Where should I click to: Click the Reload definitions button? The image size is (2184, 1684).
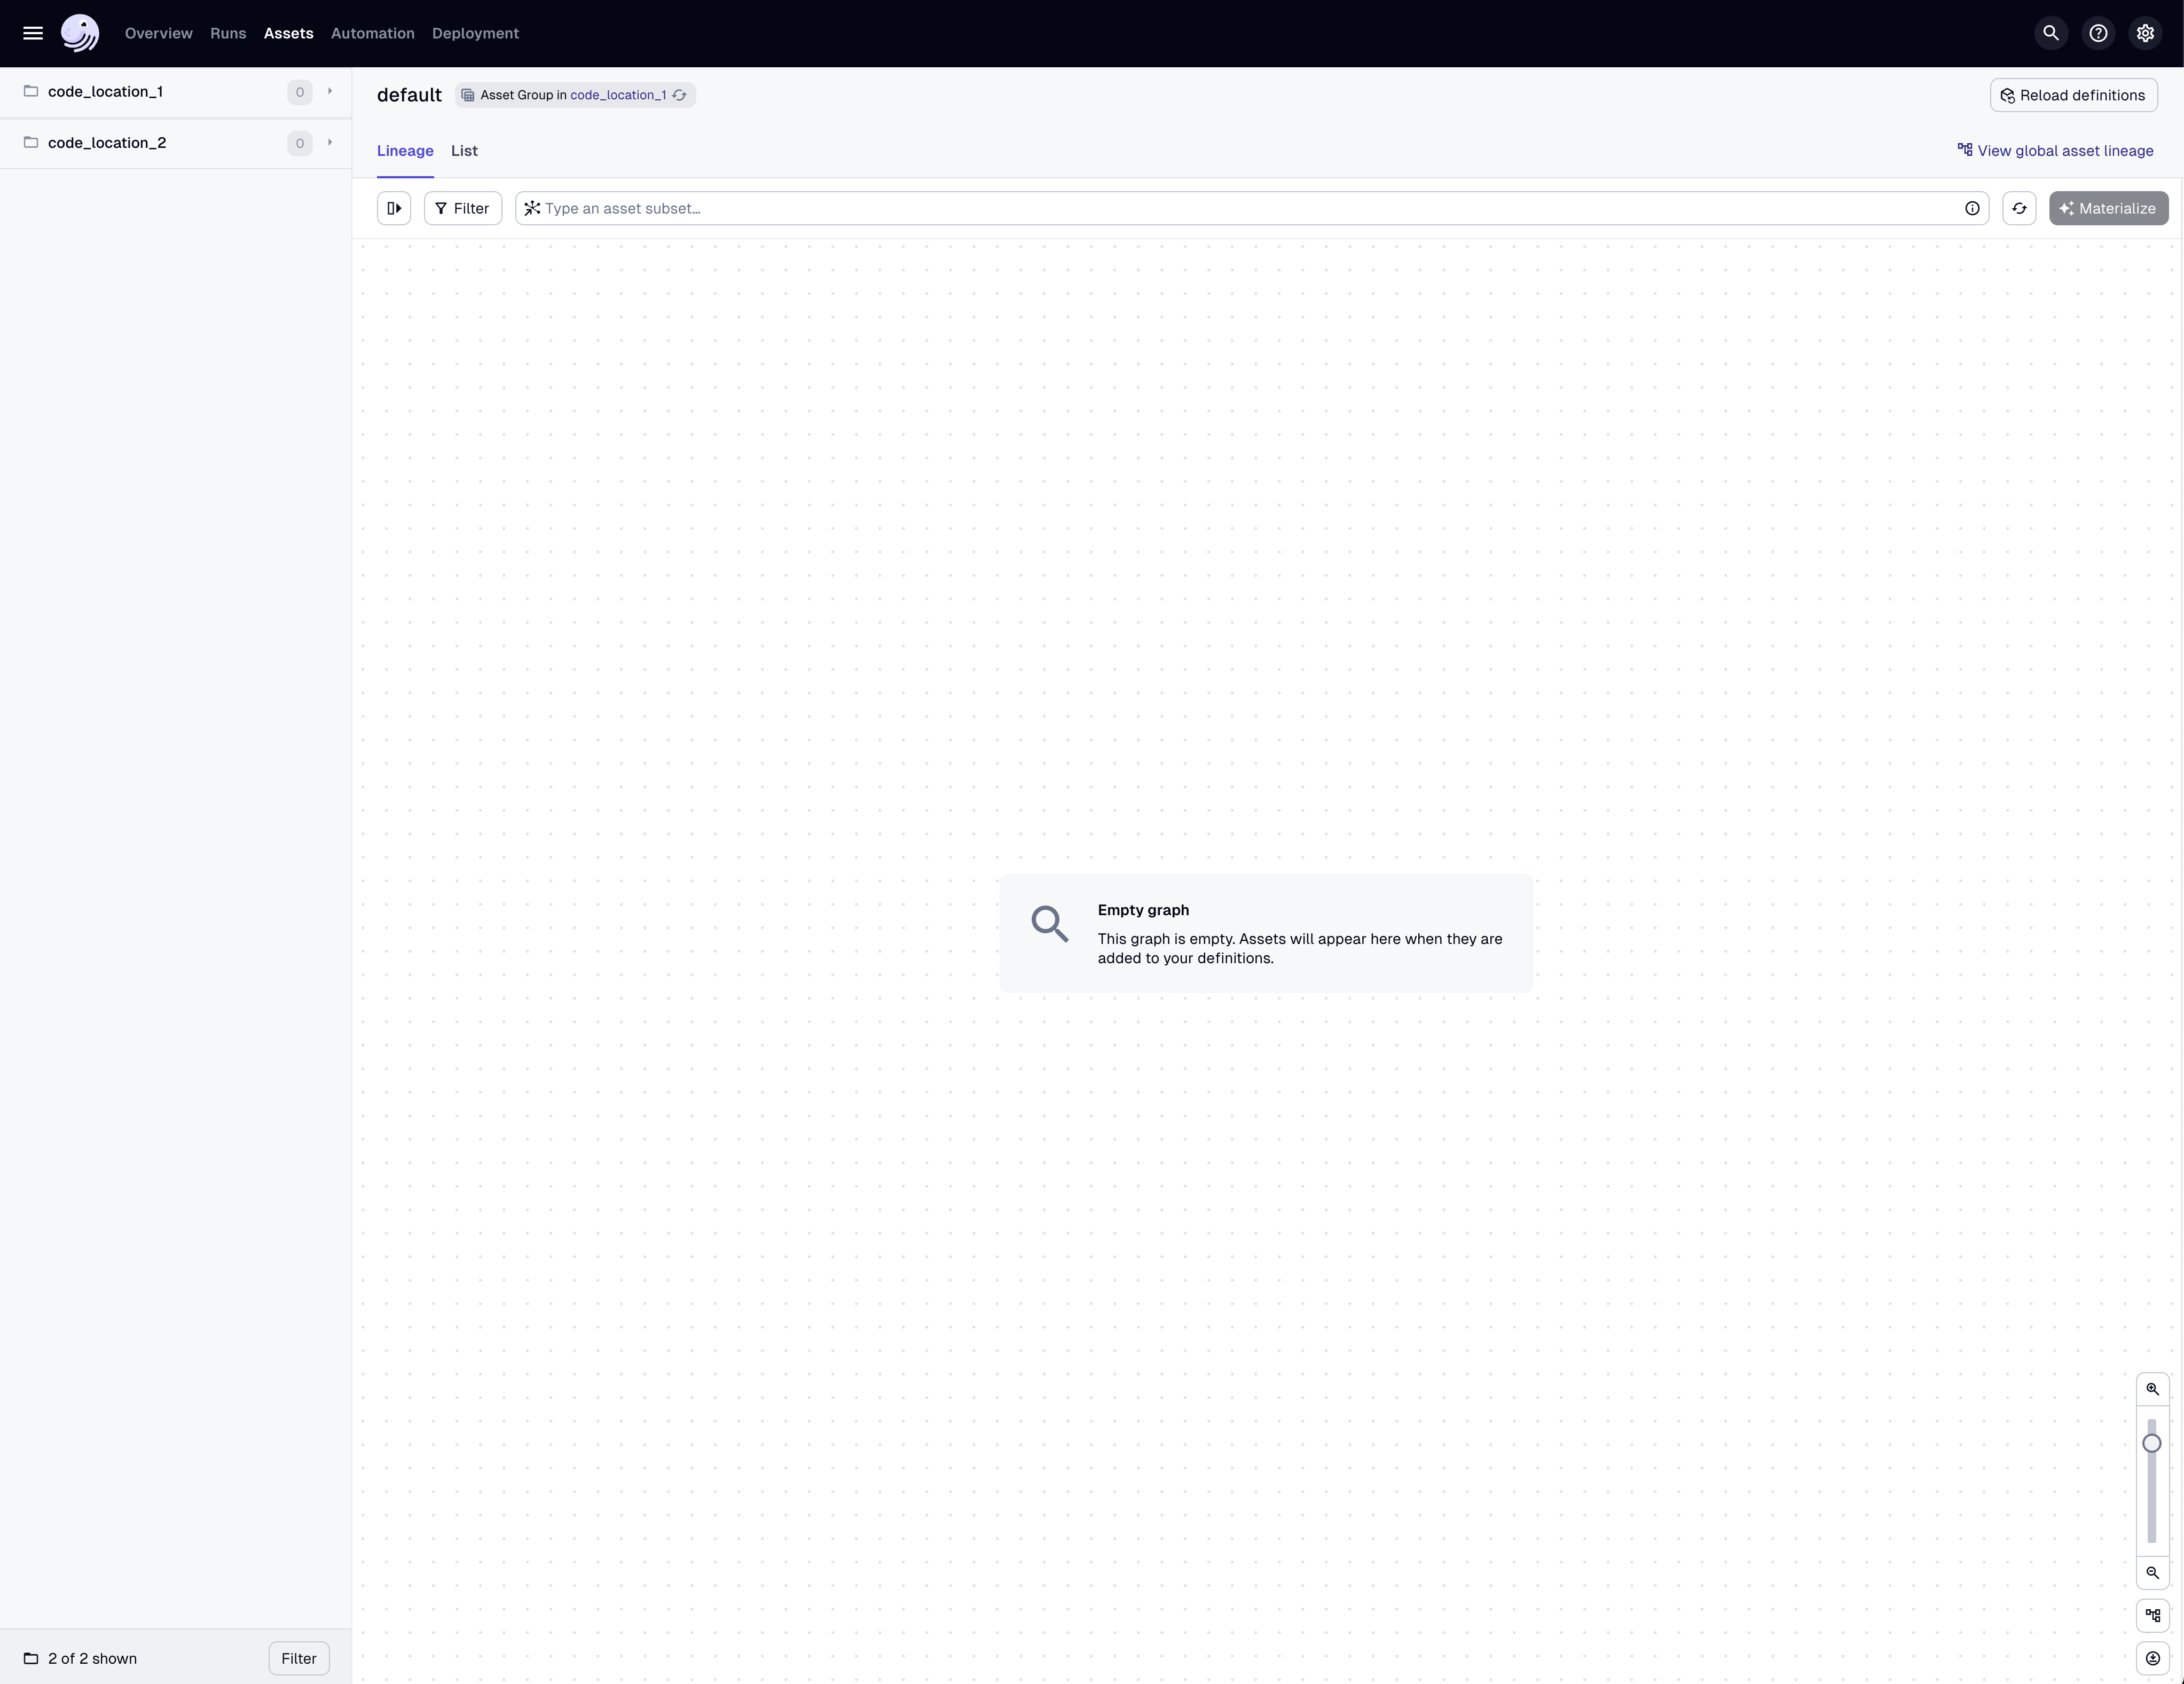(2073, 95)
